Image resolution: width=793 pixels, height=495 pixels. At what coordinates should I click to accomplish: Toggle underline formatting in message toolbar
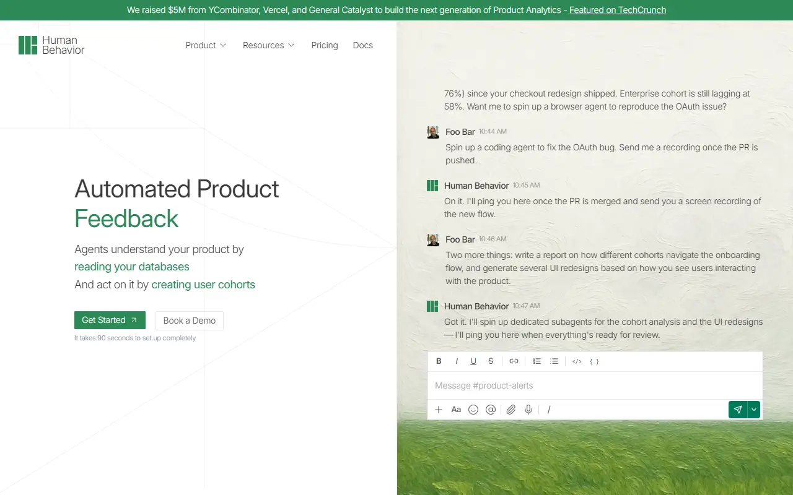(473, 361)
